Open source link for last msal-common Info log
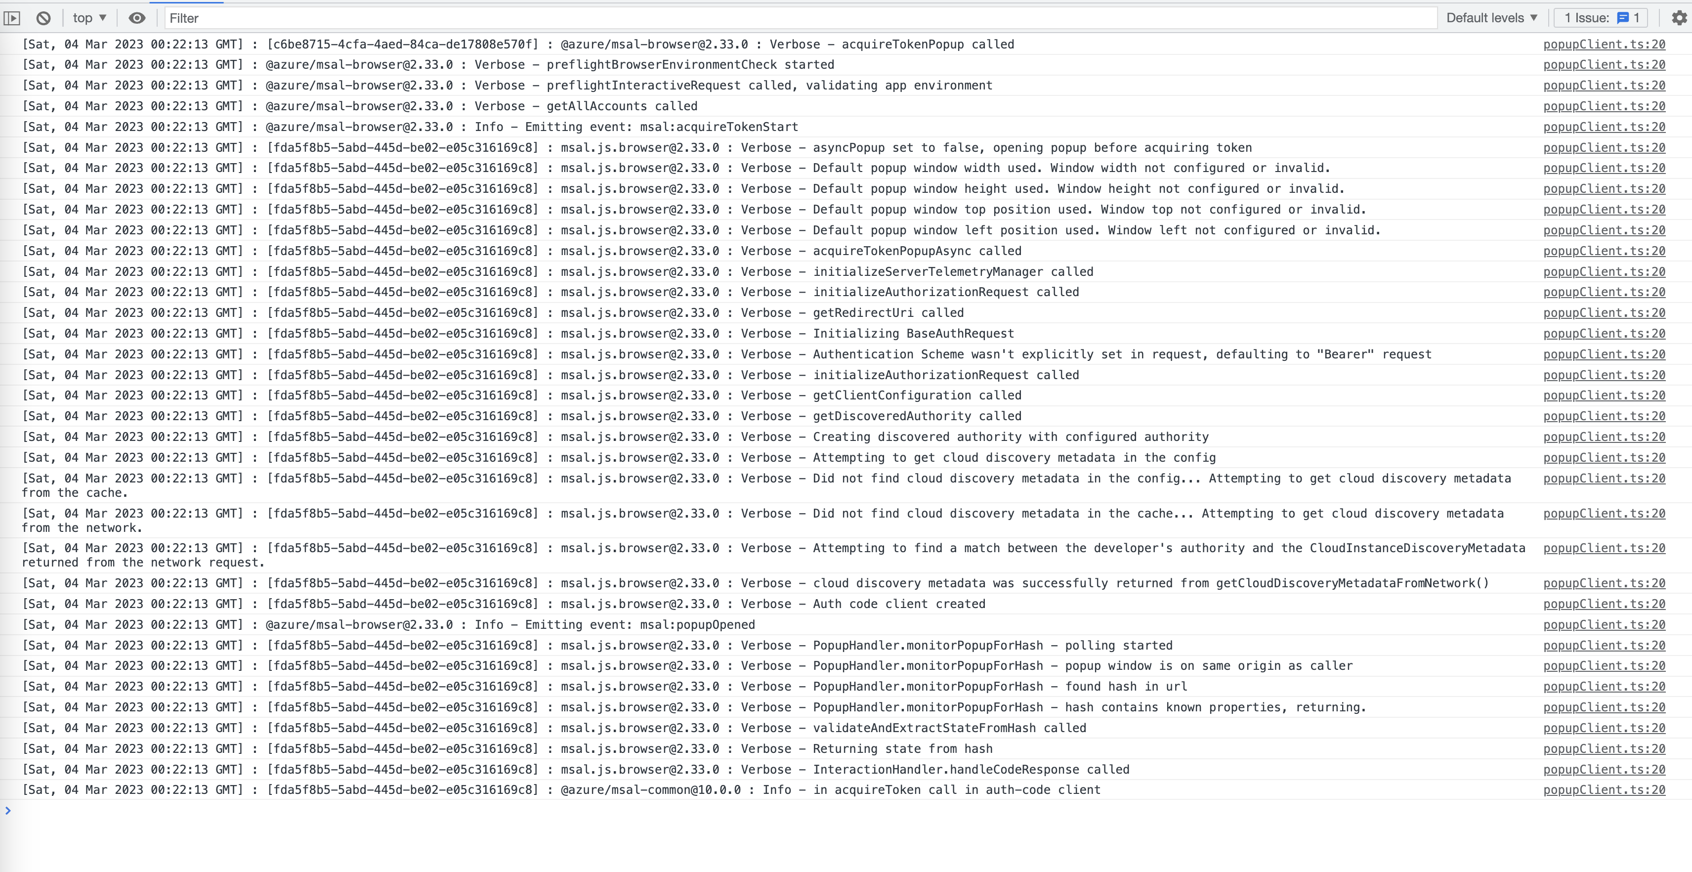This screenshot has height=872, width=1692. click(x=1604, y=790)
